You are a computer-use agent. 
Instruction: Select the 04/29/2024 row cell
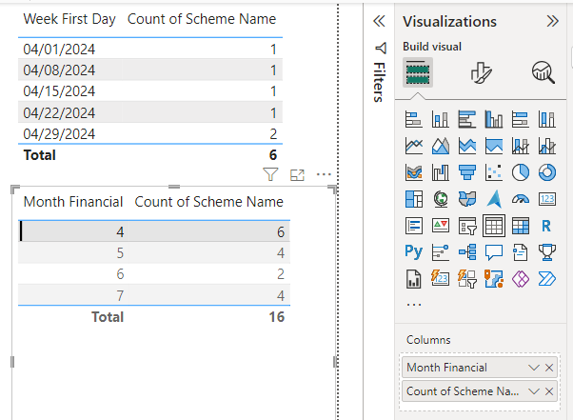coord(59,133)
